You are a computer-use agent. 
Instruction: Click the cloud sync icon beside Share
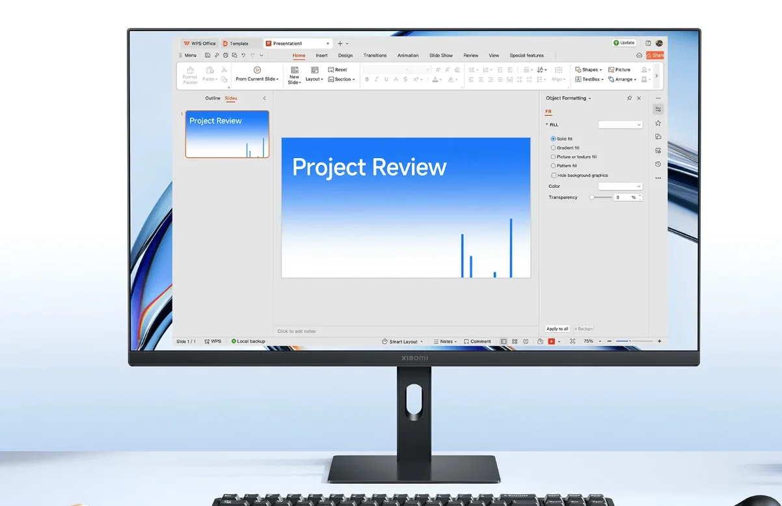click(x=640, y=55)
